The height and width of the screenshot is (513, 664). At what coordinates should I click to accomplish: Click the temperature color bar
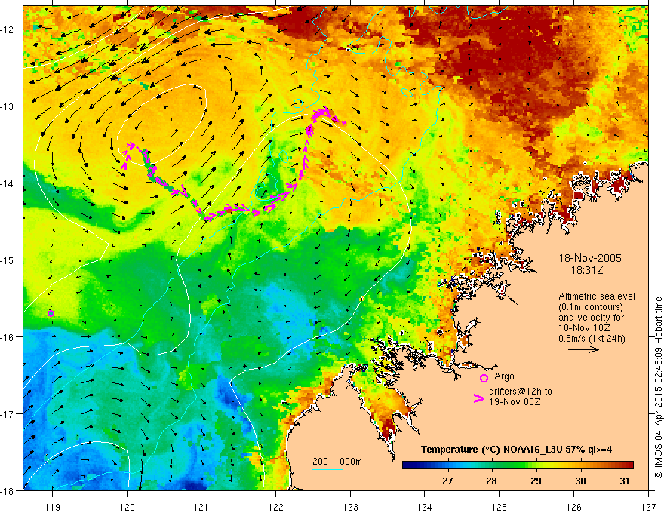click(x=518, y=465)
